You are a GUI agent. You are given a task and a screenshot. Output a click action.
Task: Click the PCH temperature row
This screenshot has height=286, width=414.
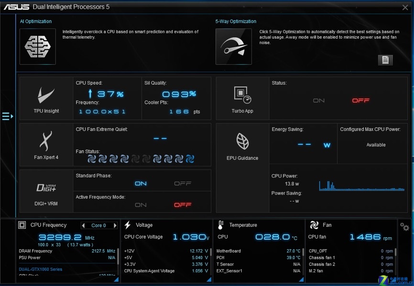(259, 257)
